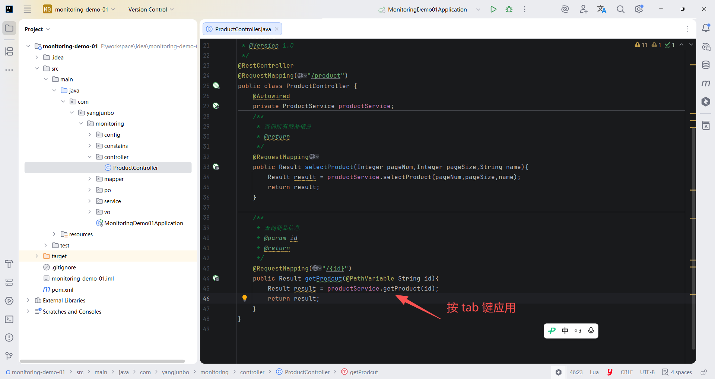Open the AI chat icon in right sidebar
The height and width of the screenshot is (379, 715).
[x=706, y=47]
